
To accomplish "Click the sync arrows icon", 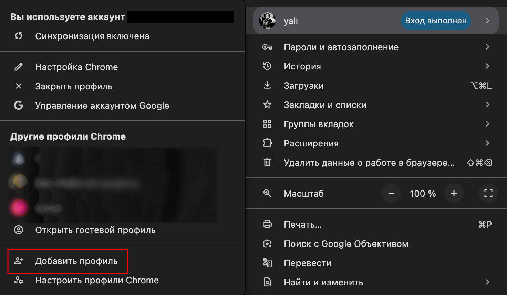I will click(x=19, y=36).
